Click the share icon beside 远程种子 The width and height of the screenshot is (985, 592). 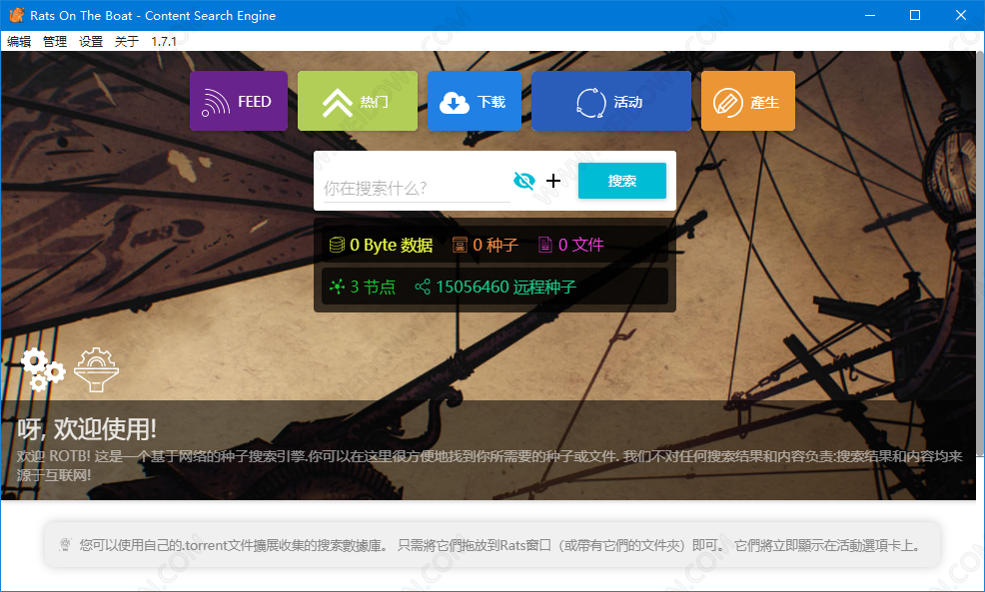423,287
